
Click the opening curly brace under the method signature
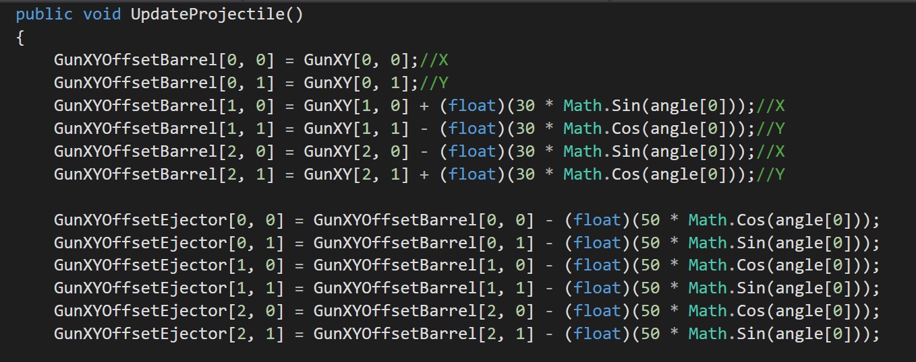tap(20, 38)
